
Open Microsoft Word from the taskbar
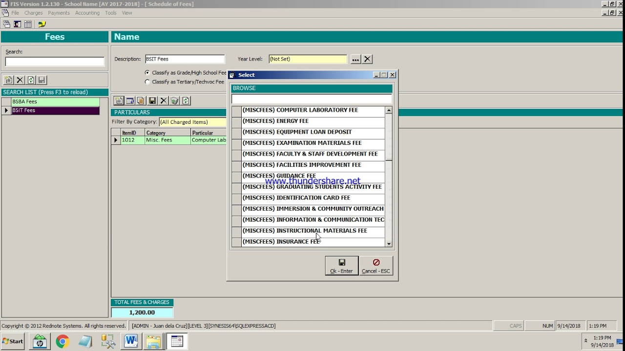pos(130,341)
